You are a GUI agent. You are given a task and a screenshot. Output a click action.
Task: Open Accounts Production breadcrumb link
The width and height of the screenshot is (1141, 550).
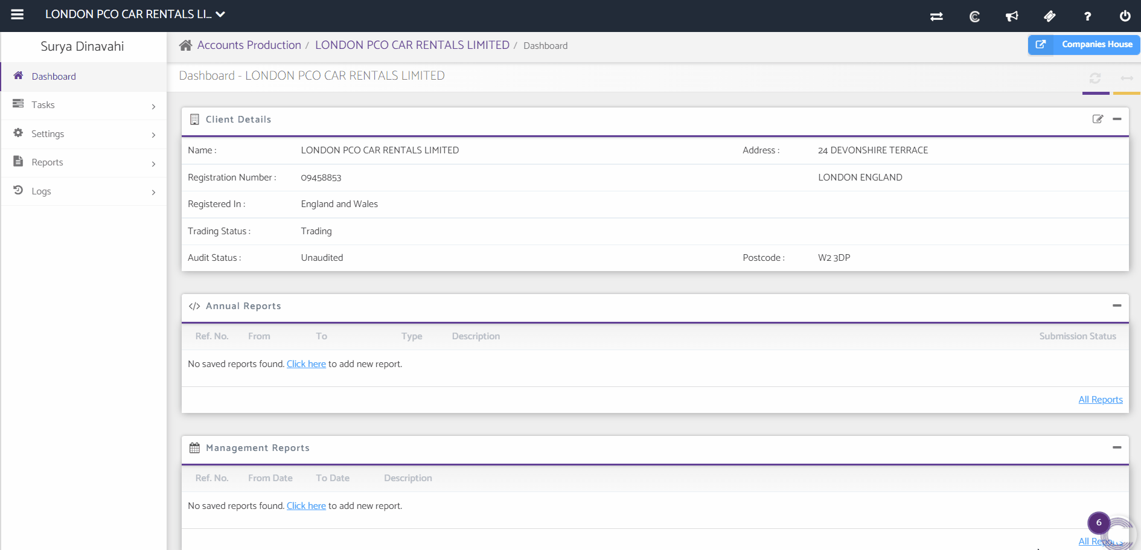[249, 45]
